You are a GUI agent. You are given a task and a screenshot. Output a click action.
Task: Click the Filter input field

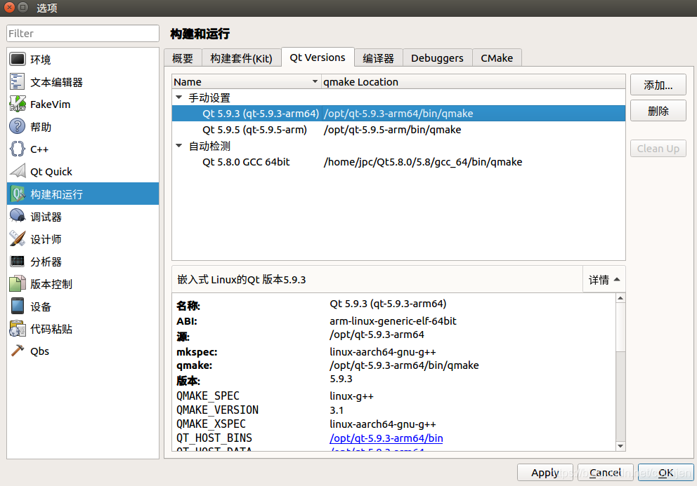pyautogui.click(x=83, y=33)
